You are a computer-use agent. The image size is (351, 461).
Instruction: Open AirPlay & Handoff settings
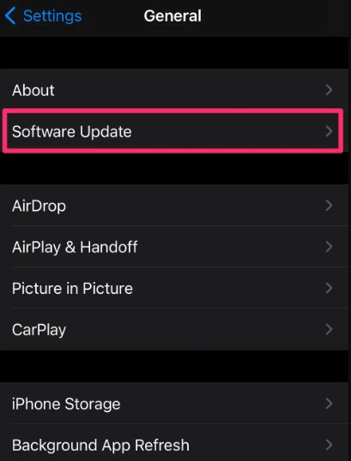[x=175, y=247]
